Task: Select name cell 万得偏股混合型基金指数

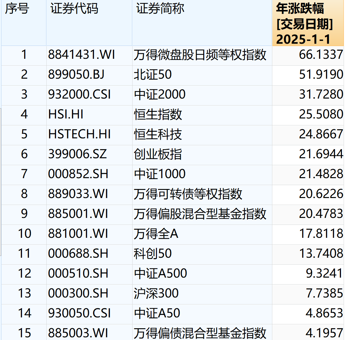Action: (202, 215)
